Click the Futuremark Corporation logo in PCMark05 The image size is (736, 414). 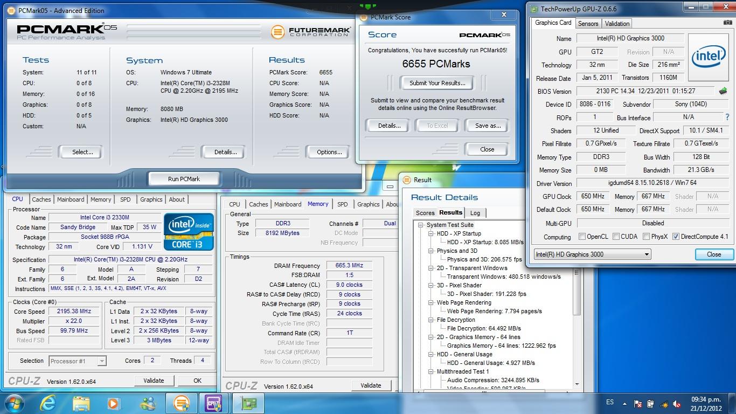(x=310, y=32)
